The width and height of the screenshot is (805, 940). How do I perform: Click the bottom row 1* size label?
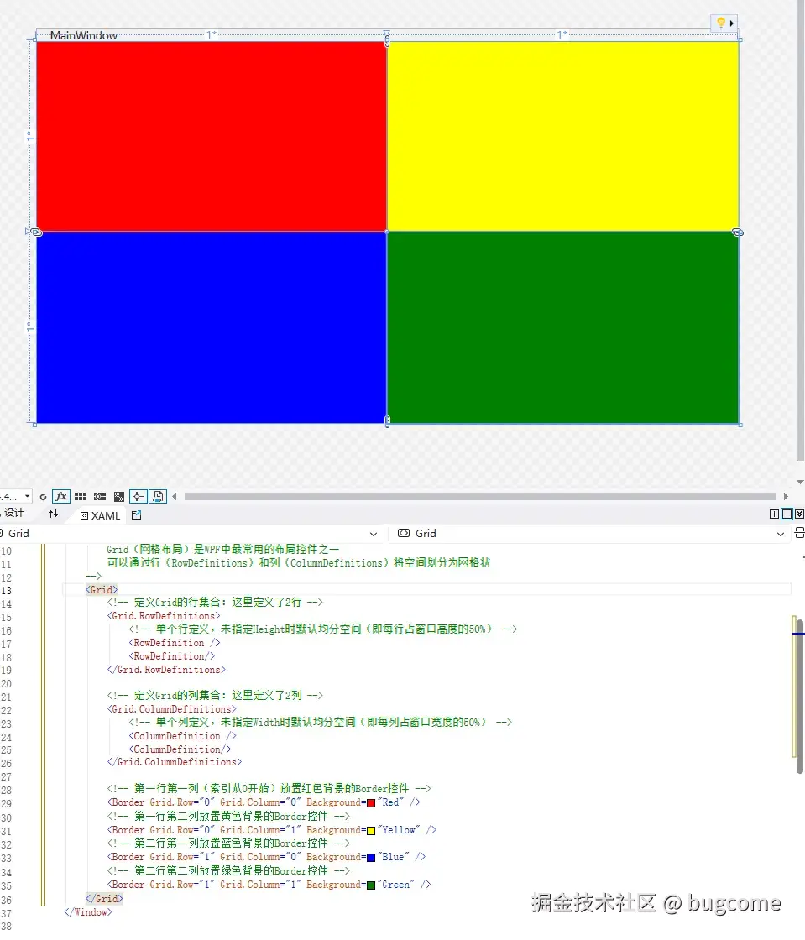[30, 326]
